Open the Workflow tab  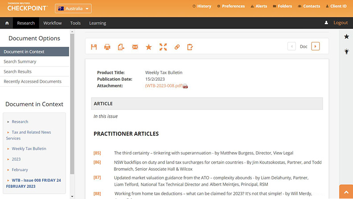coord(53,23)
